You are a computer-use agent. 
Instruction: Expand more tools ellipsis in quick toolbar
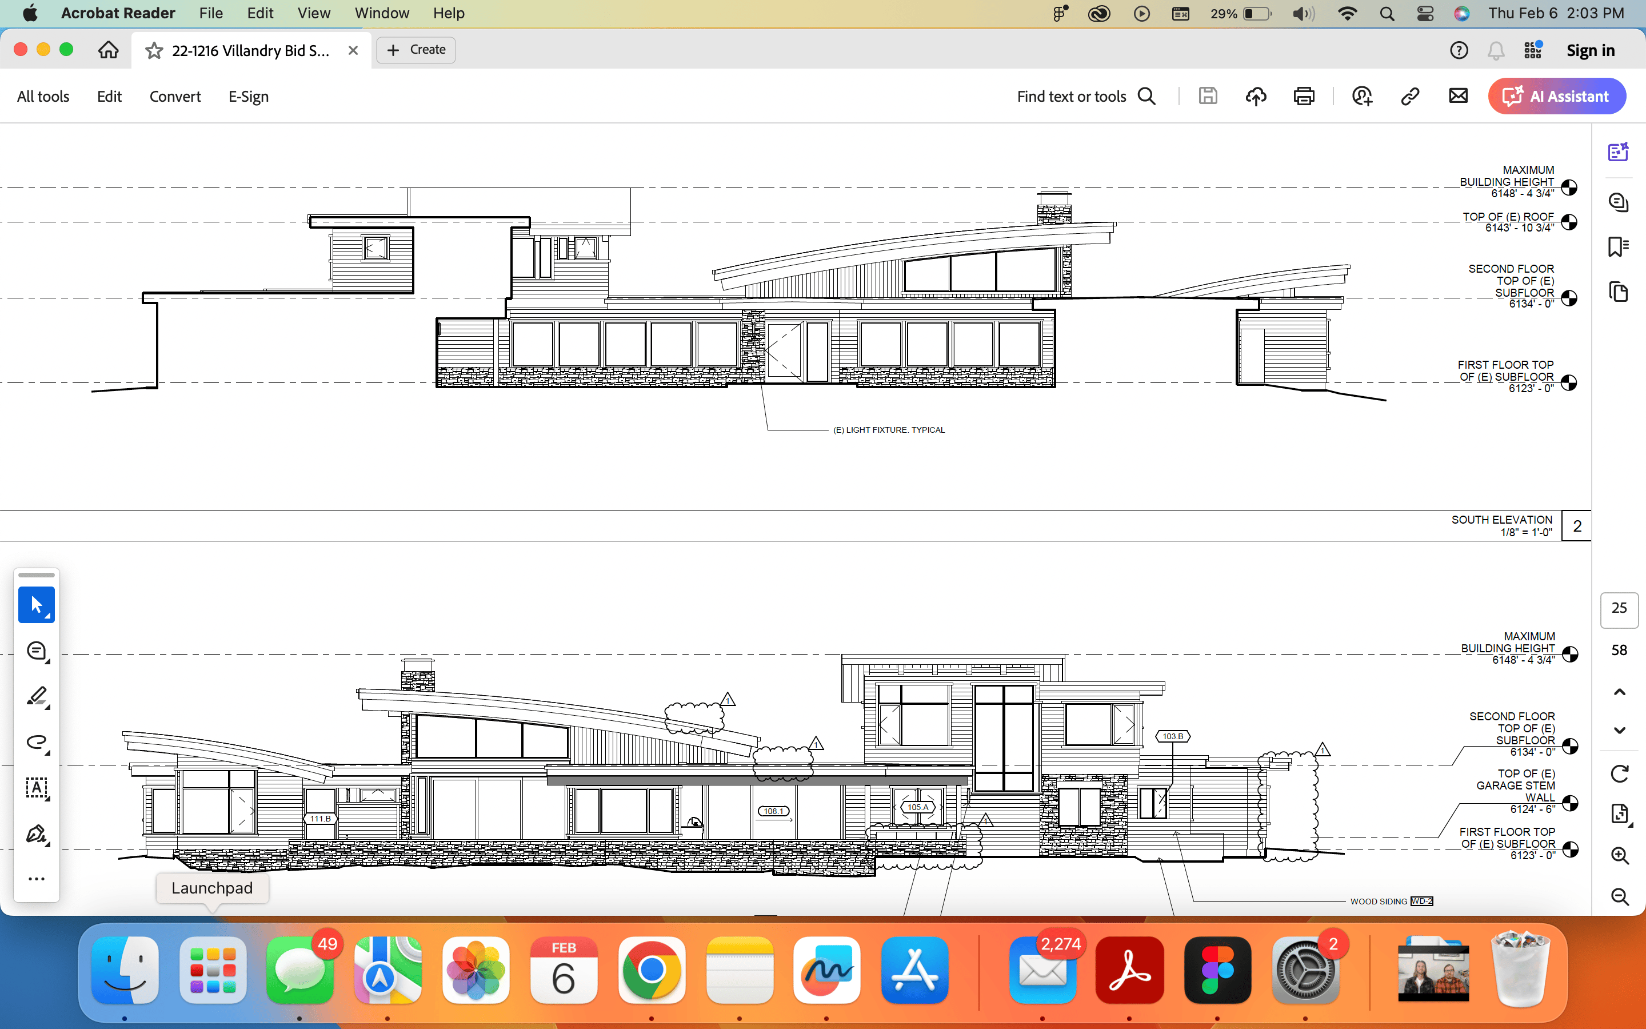click(36, 879)
